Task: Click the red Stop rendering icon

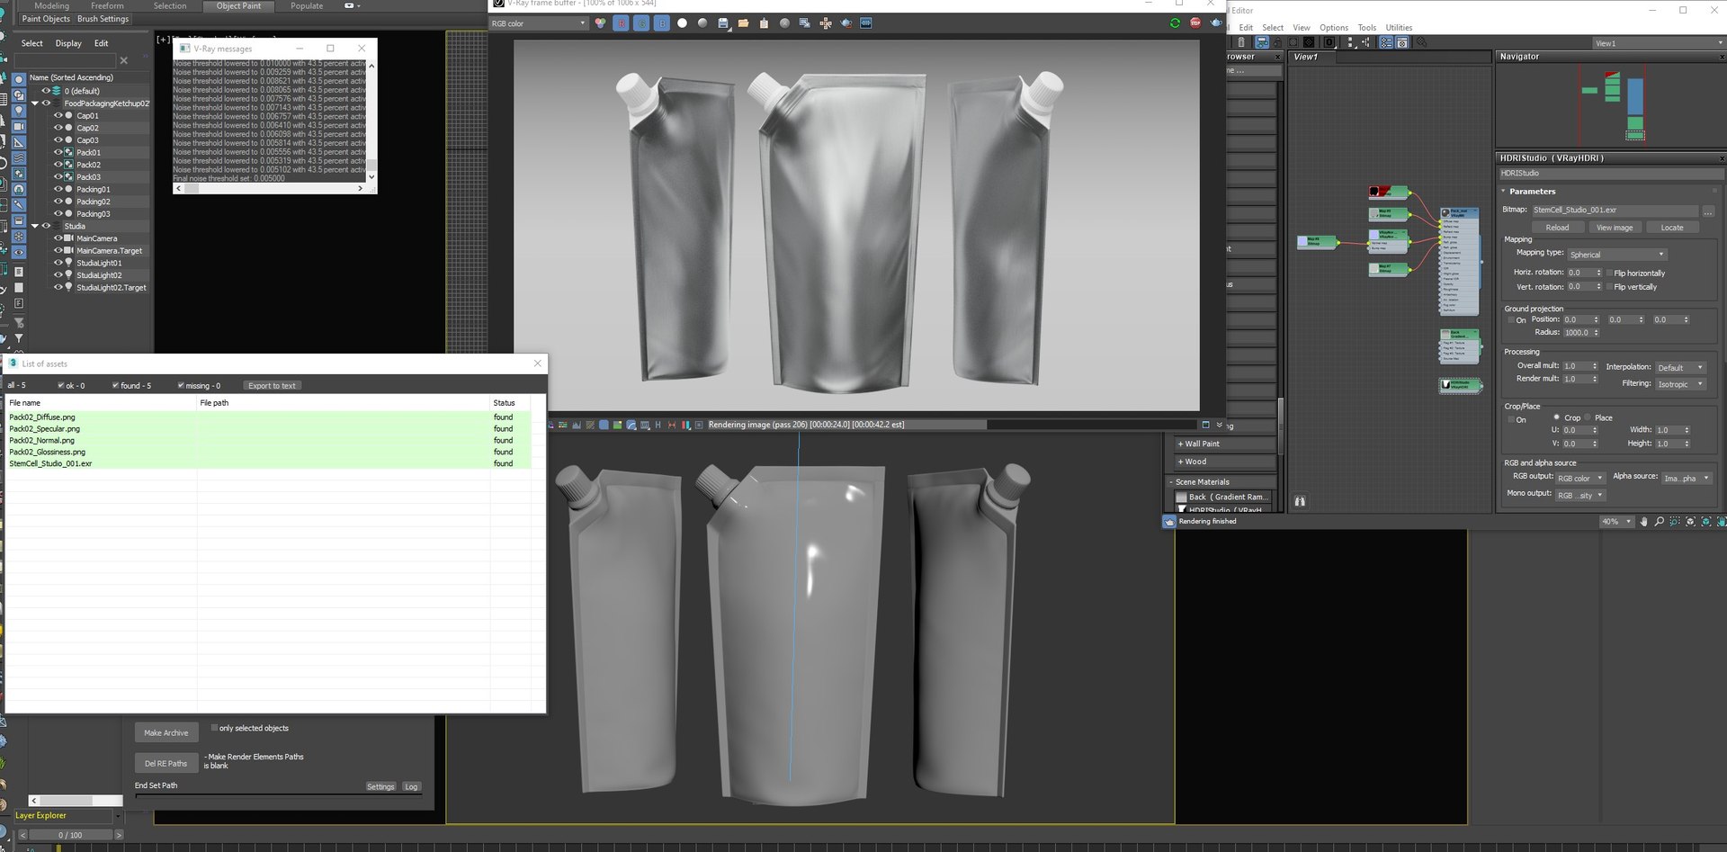Action: [x=1195, y=22]
